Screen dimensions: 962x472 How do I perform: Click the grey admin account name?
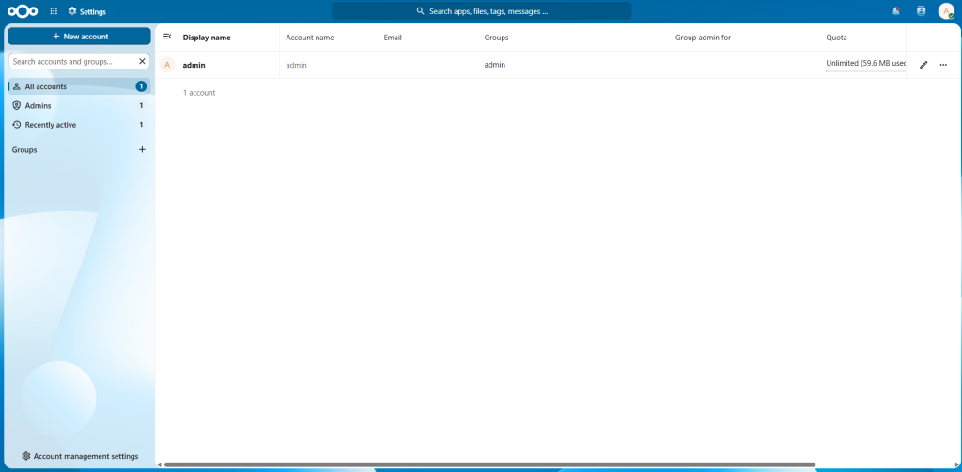[x=296, y=65]
